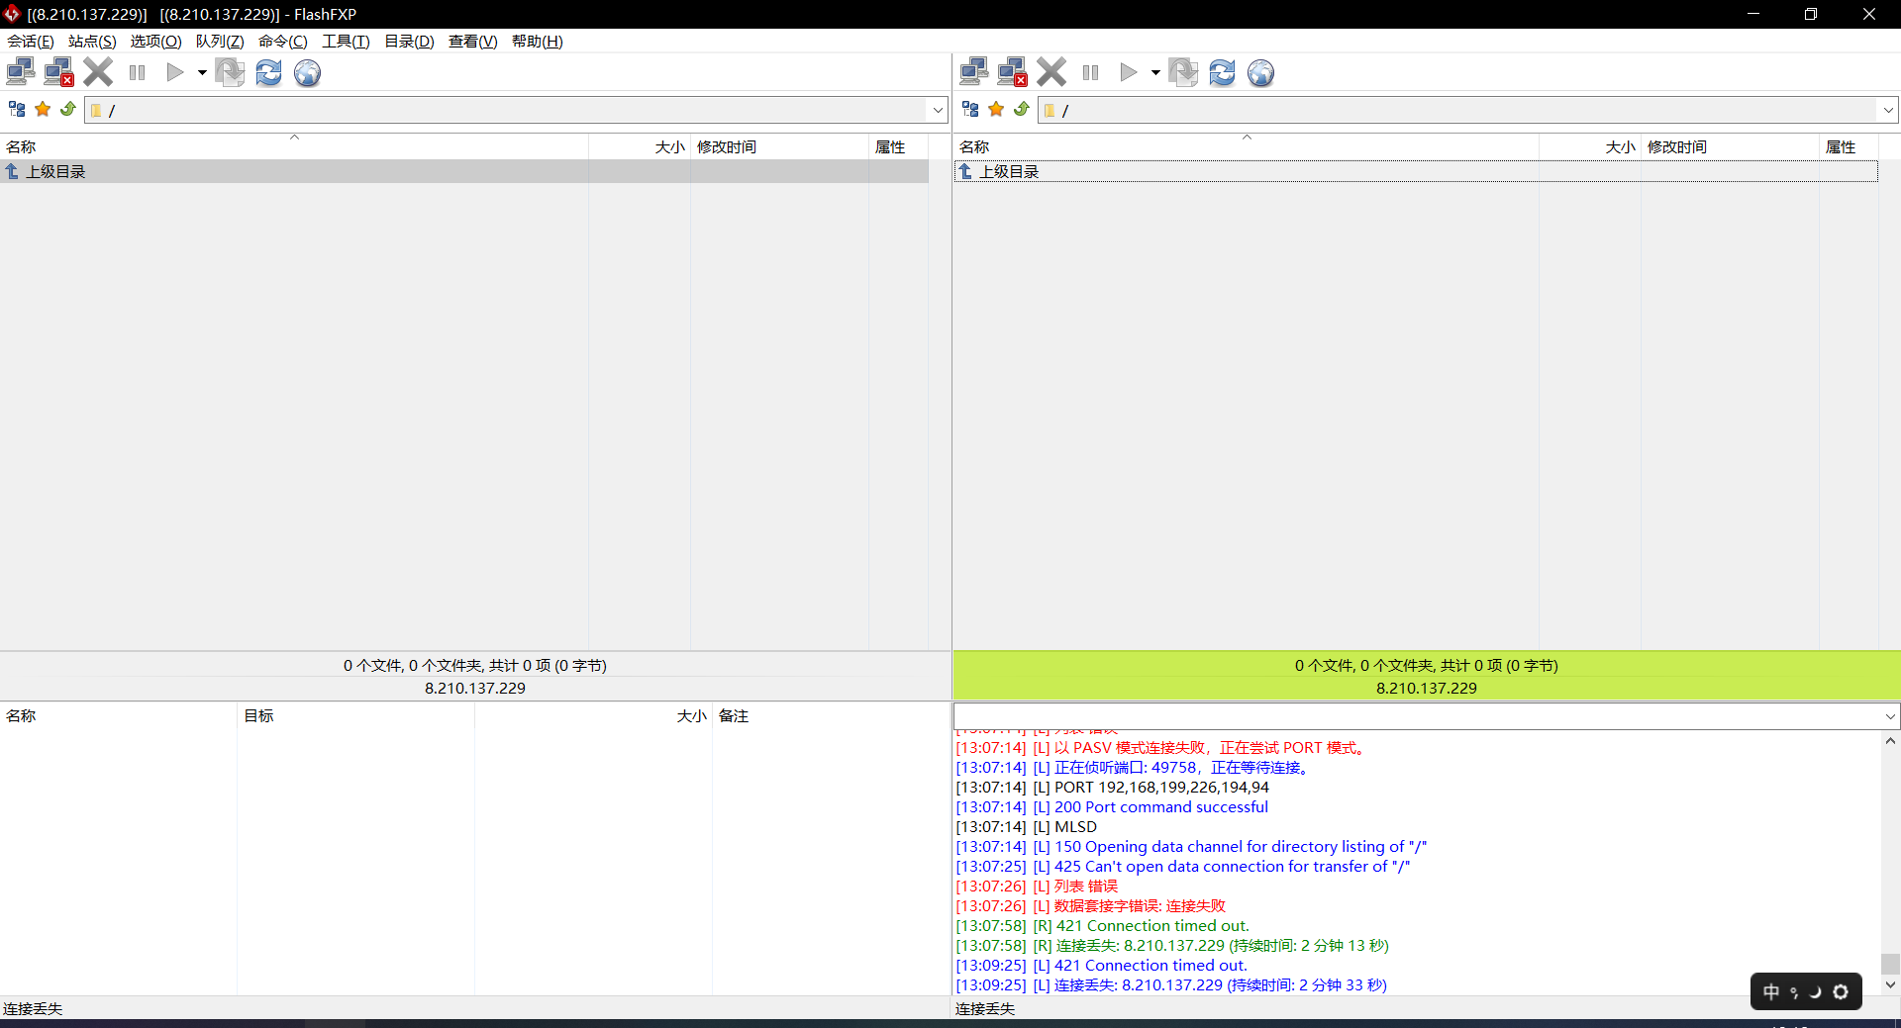Viewport: 1901px width, 1028px height.
Task: Open right pane bookmarks star
Action: point(996,109)
